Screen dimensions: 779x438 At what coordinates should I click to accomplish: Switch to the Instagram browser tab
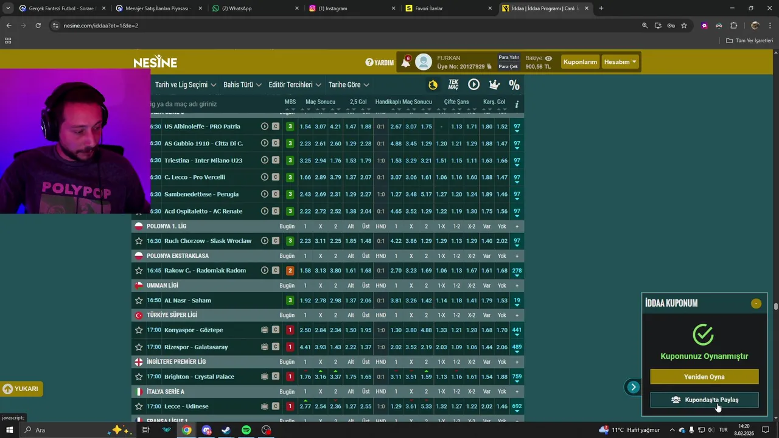pos(352,9)
